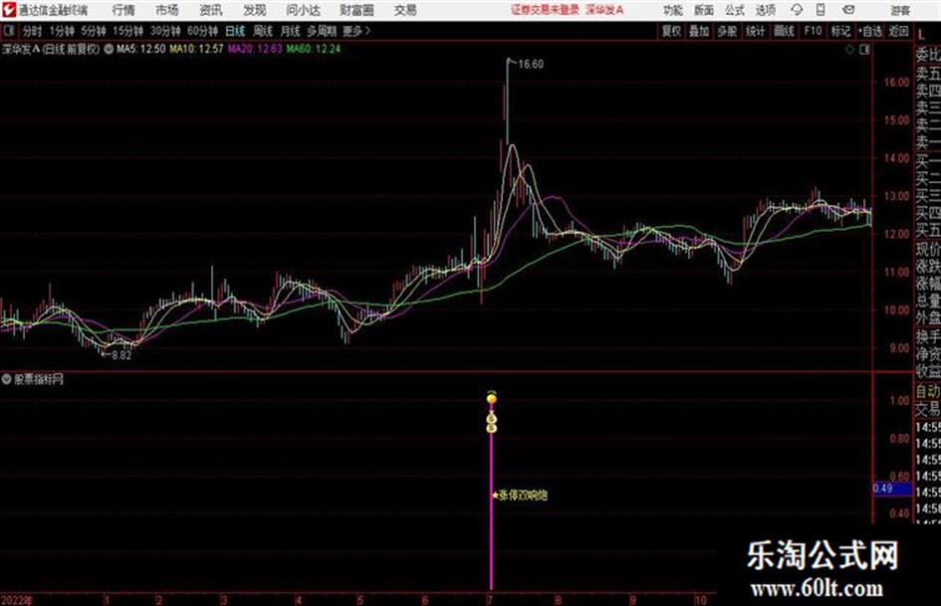This screenshot has width=941, height=606.
Task: Open the 问小达 menu
Action: (303, 10)
